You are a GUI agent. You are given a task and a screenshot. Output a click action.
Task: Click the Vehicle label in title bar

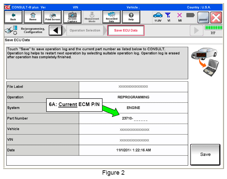click(133, 7)
